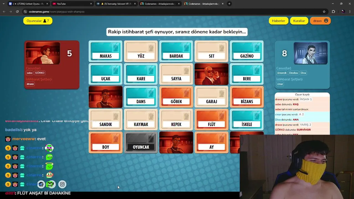
Task: Close the YouTube tab
Action: pyautogui.click(x=91, y=4)
